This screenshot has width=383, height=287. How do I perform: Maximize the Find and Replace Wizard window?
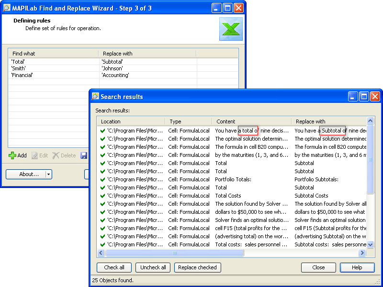tap(227, 8)
